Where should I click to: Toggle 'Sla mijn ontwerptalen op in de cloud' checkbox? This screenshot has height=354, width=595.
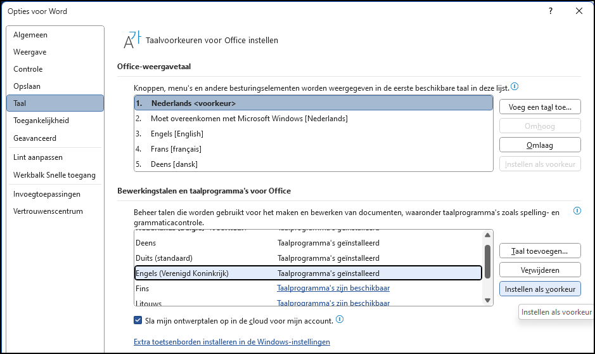138,320
